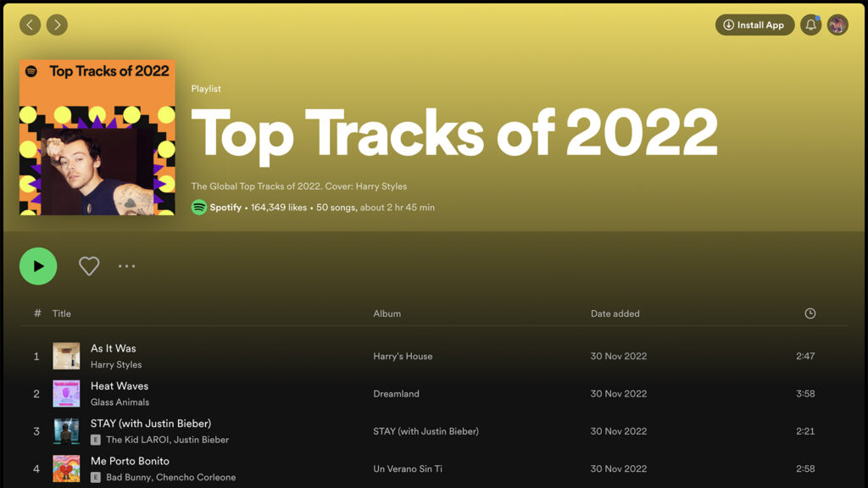Viewport: 868px width, 488px height.
Task: Open the STAY (with Justin Bieber) album link
Action: pos(426,431)
